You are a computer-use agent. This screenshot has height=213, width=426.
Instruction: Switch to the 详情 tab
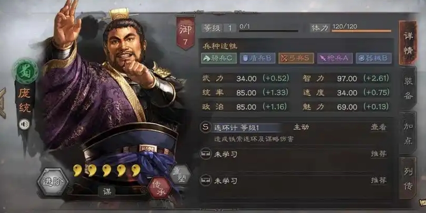coord(408,43)
